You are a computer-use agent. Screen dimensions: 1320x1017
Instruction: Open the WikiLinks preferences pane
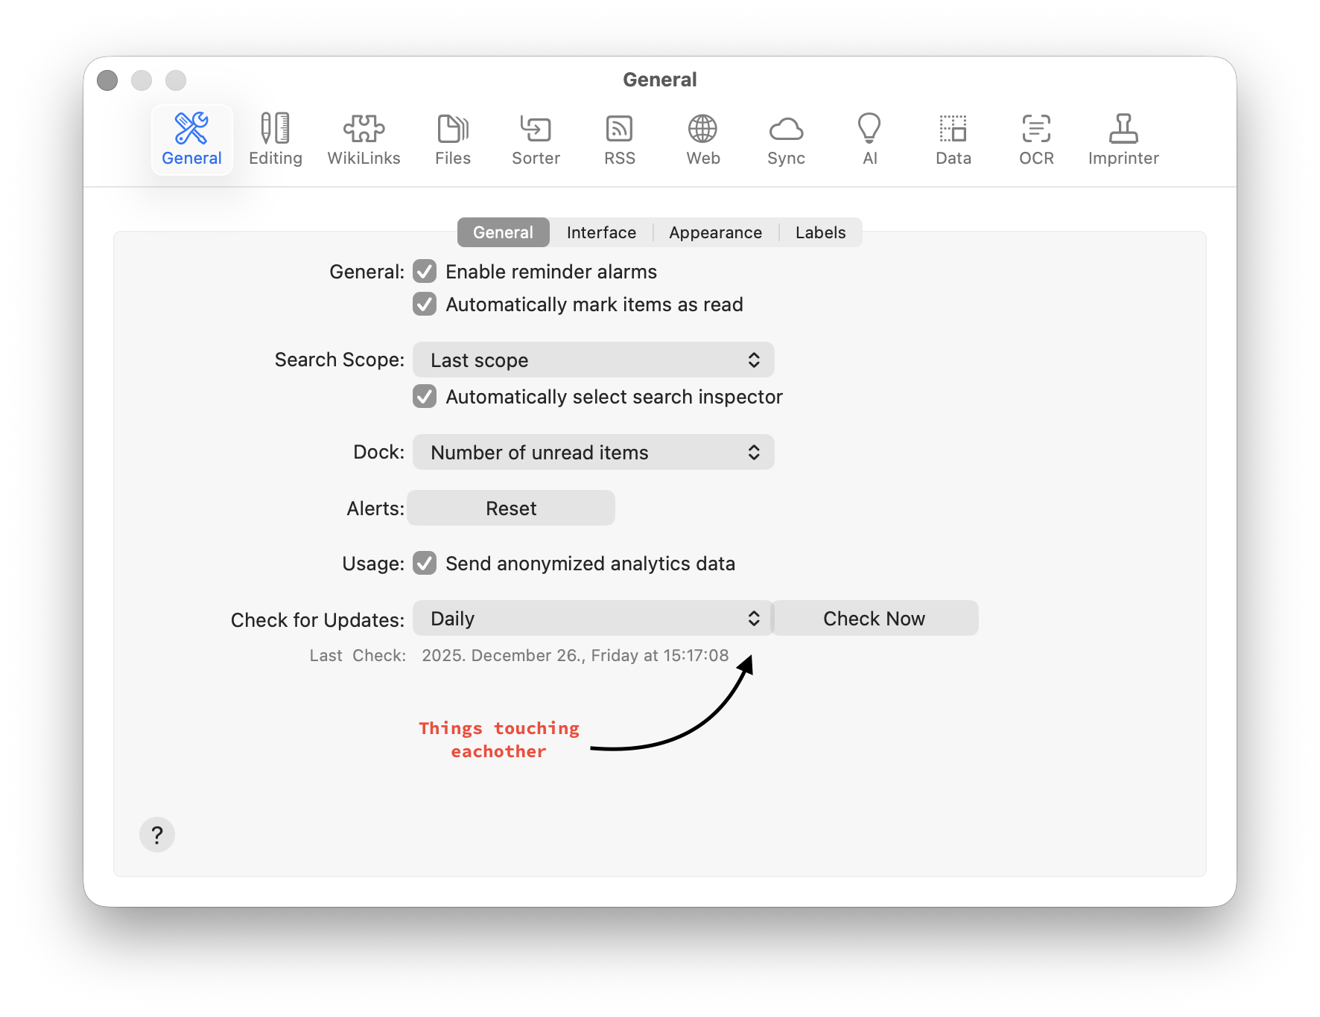click(364, 139)
